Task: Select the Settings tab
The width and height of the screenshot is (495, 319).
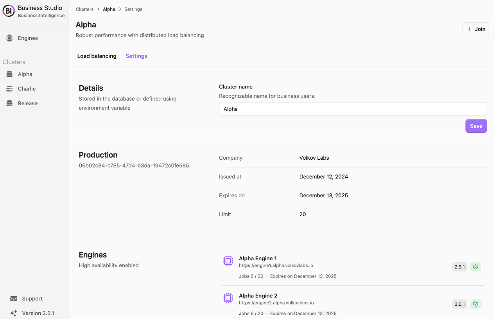Action: pos(136,56)
